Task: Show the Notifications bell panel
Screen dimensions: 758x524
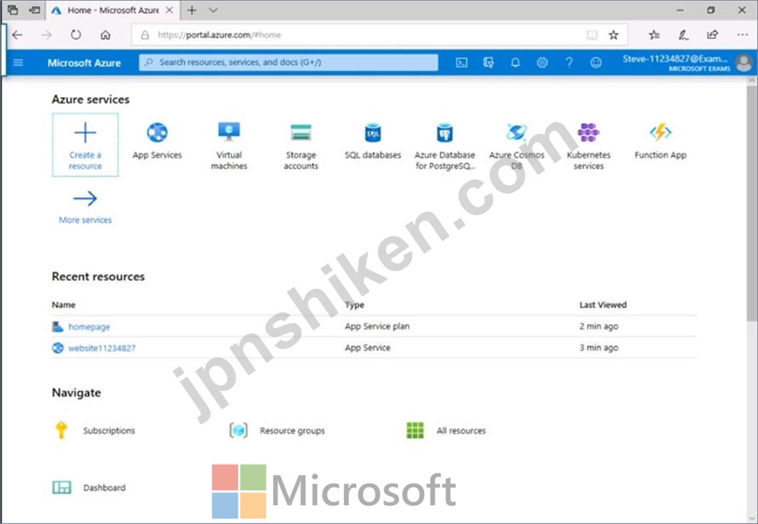Action: coord(516,62)
